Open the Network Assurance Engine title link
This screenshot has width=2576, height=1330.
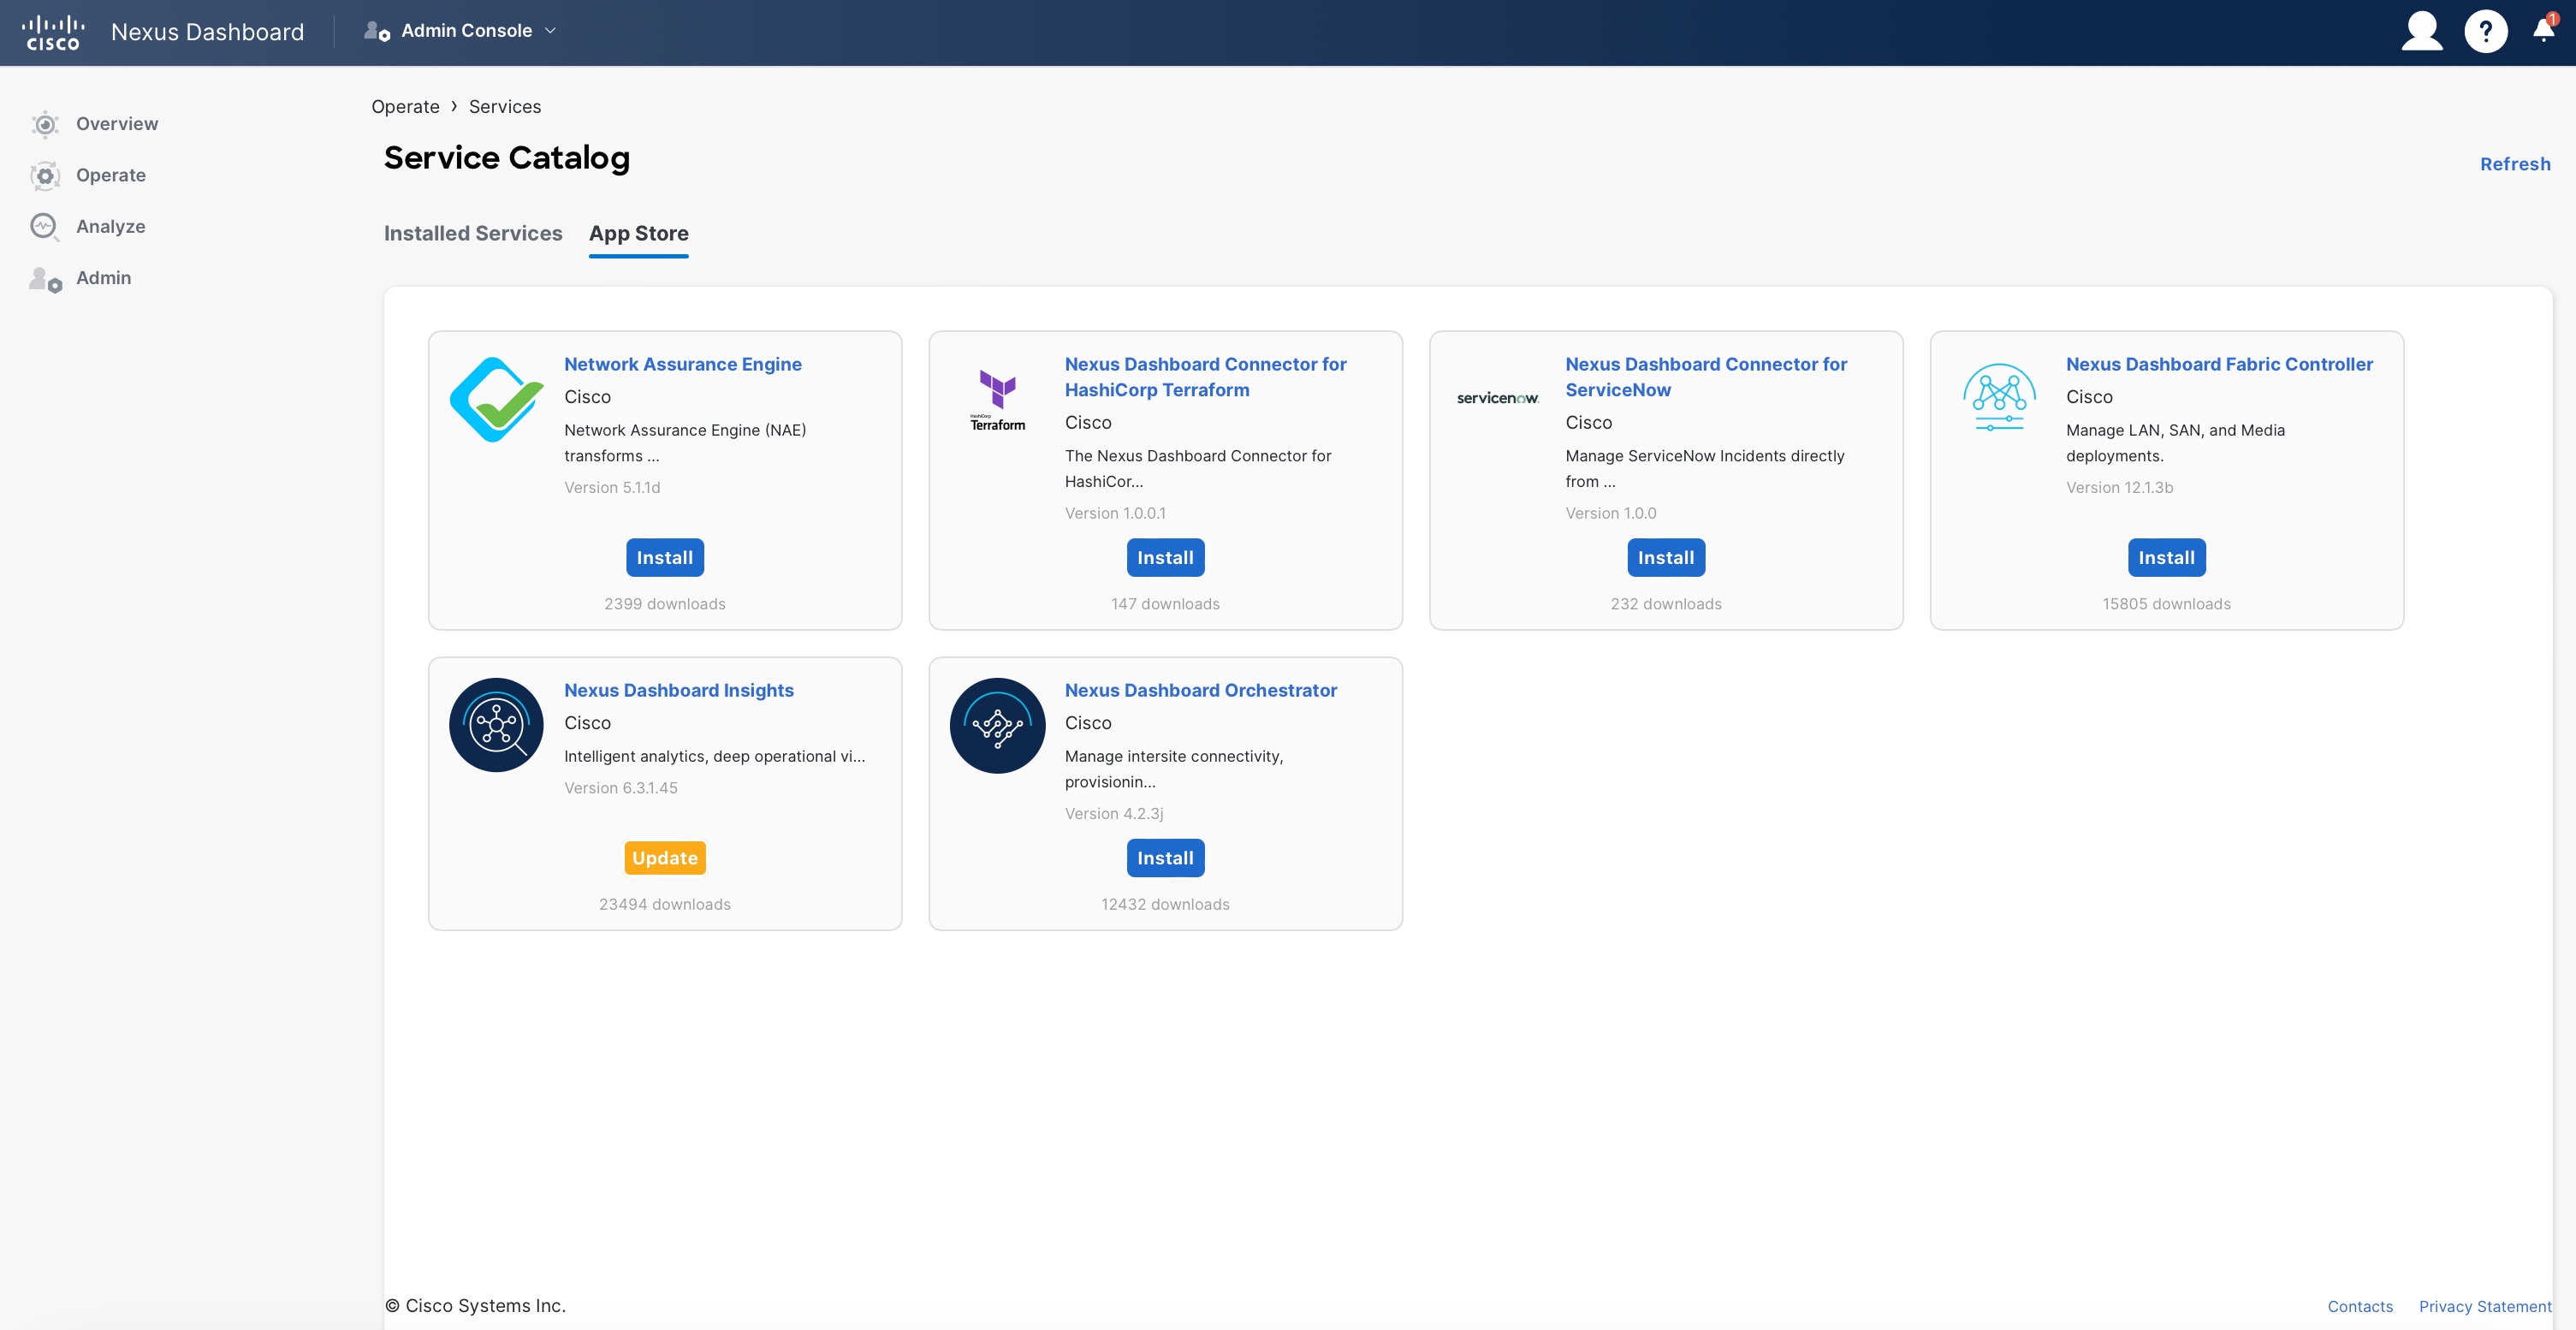click(683, 365)
